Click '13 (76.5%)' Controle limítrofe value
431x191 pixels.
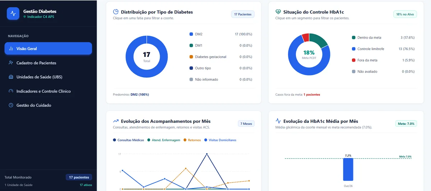(407, 49)
